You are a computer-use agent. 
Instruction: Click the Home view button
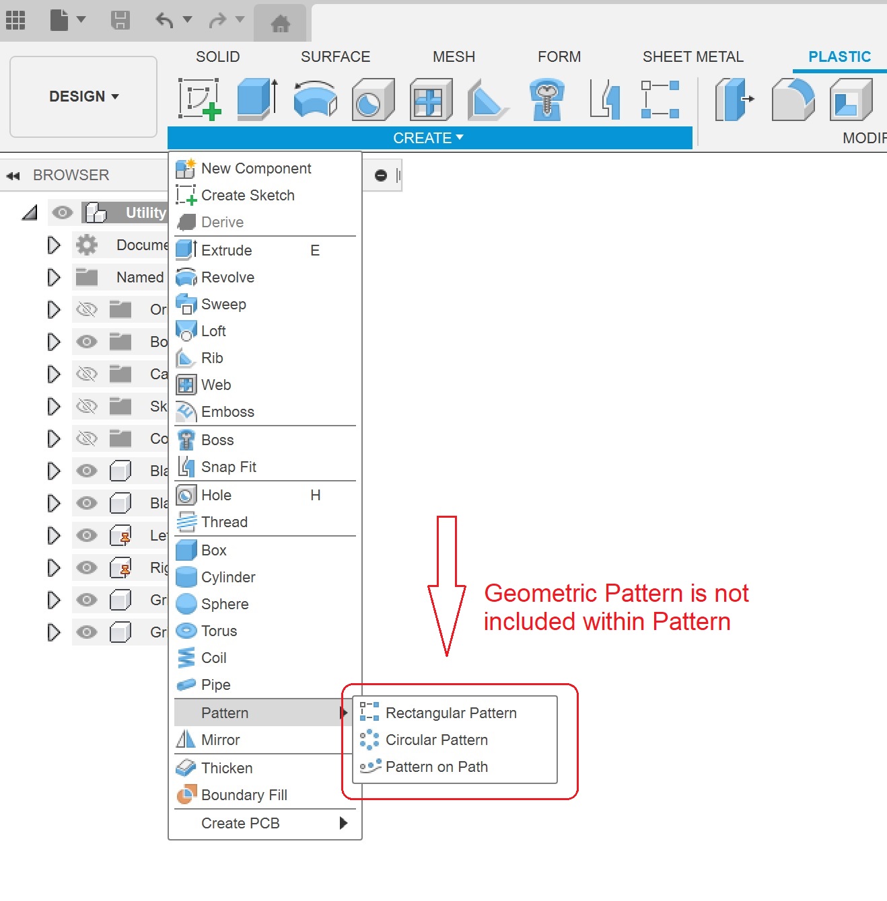pyautogui.click(x=281, y=21)
